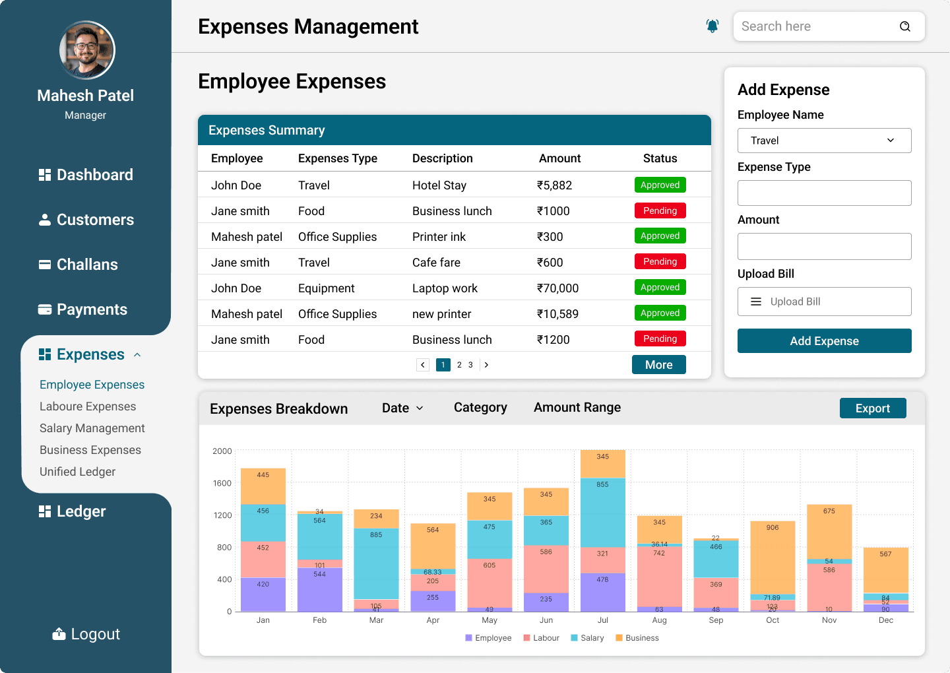Focus the Search here field
The image size is (950, 673).
pyautogui.click(x=829, y=26)
